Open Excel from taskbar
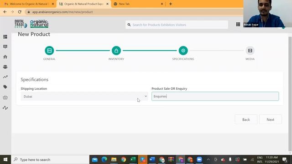292x164 pixels. pos(133,159)
